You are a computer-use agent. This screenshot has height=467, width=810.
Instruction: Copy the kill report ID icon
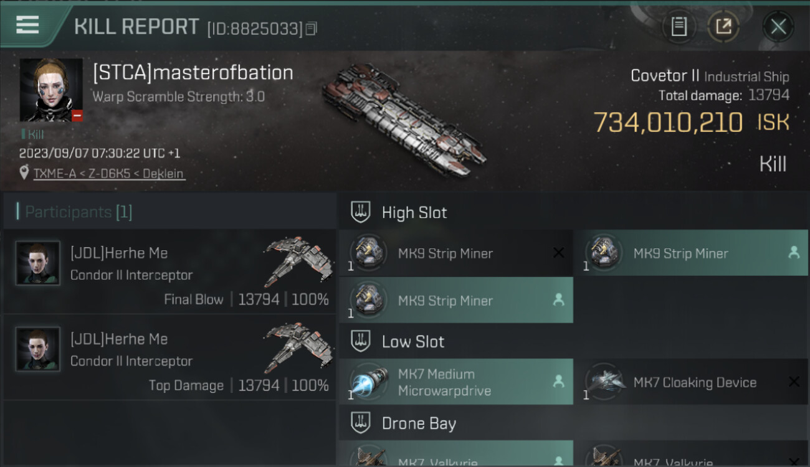coord(311,29)
